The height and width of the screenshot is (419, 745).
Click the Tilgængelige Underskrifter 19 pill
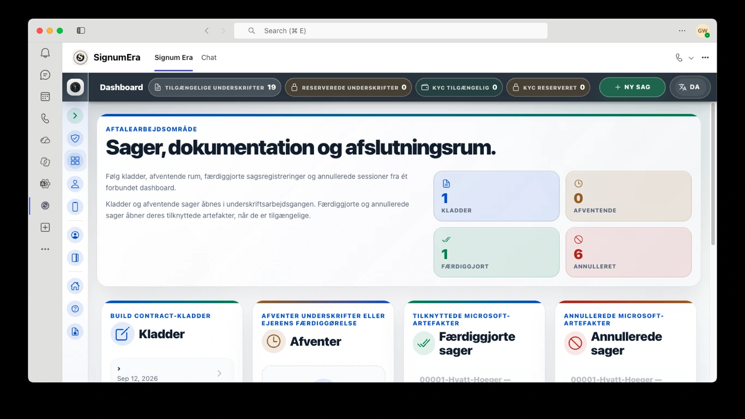coord(215,87)
